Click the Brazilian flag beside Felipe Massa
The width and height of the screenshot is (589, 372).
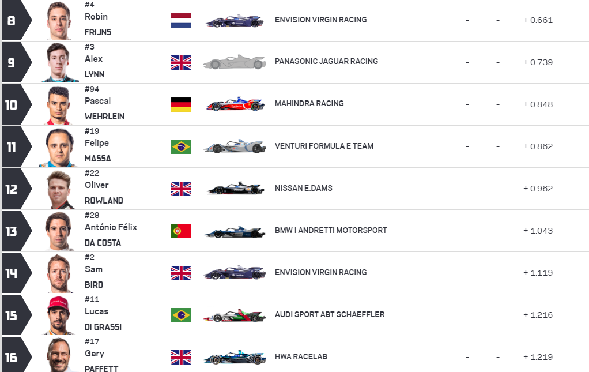[x=181, y=146]
